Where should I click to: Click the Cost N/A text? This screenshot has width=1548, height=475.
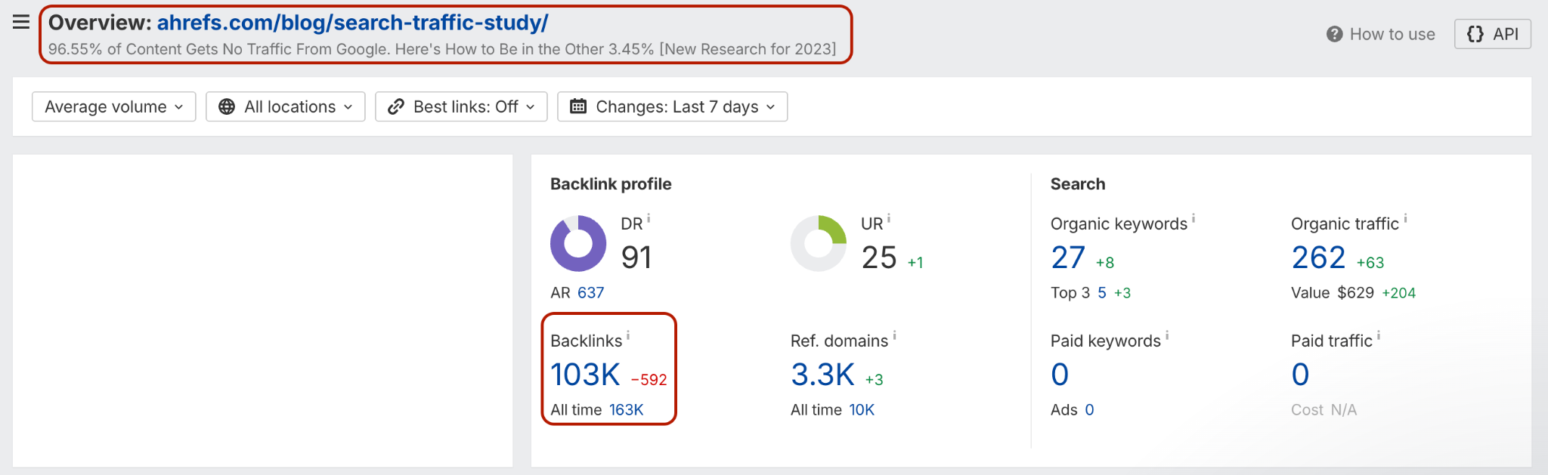(x=1324, y=409)
